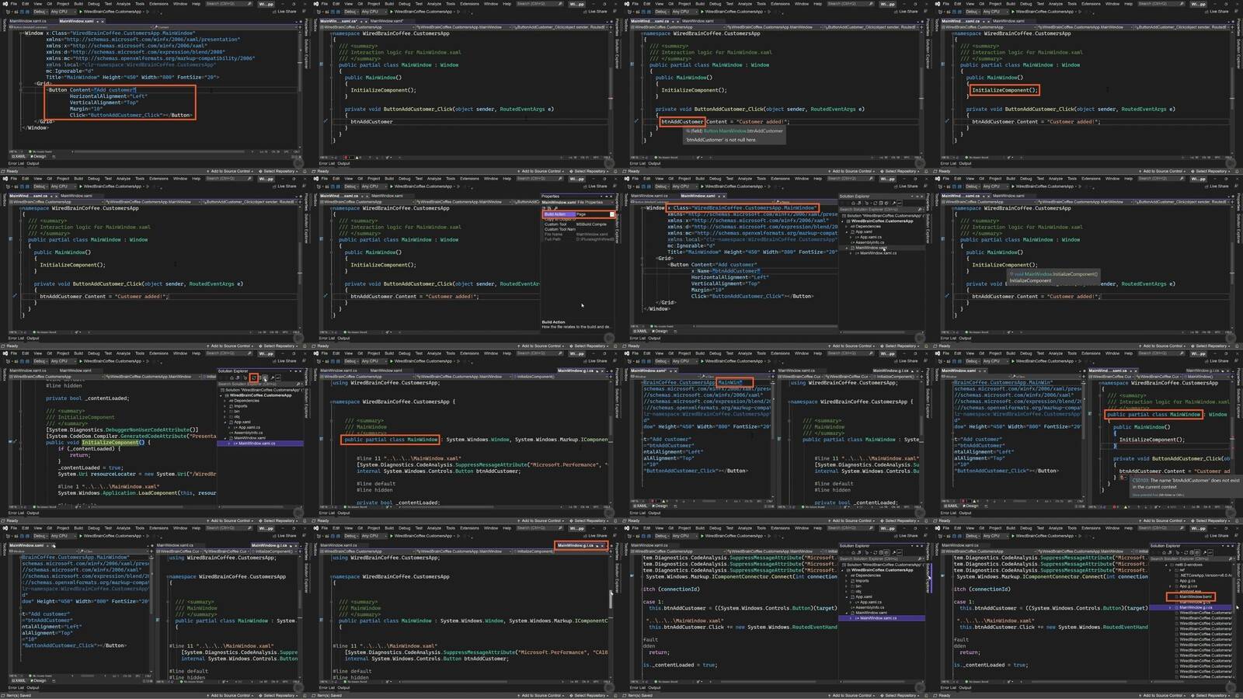This screenshot has width=1243, height=699.
Task: Select the Custom Tool Namespace property row
Action: pos(579,229)
